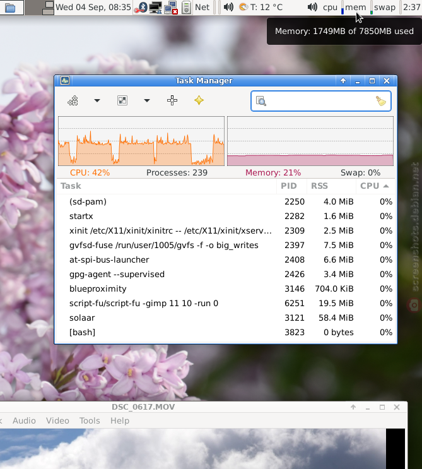Click the yellow star icon in toolbar
The height and width of the screenshot is (469, 422).
[199, 100]
